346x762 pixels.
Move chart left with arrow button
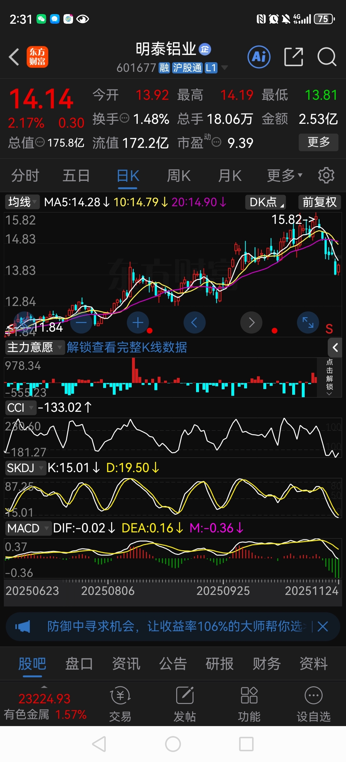click(x=194, y=322)
